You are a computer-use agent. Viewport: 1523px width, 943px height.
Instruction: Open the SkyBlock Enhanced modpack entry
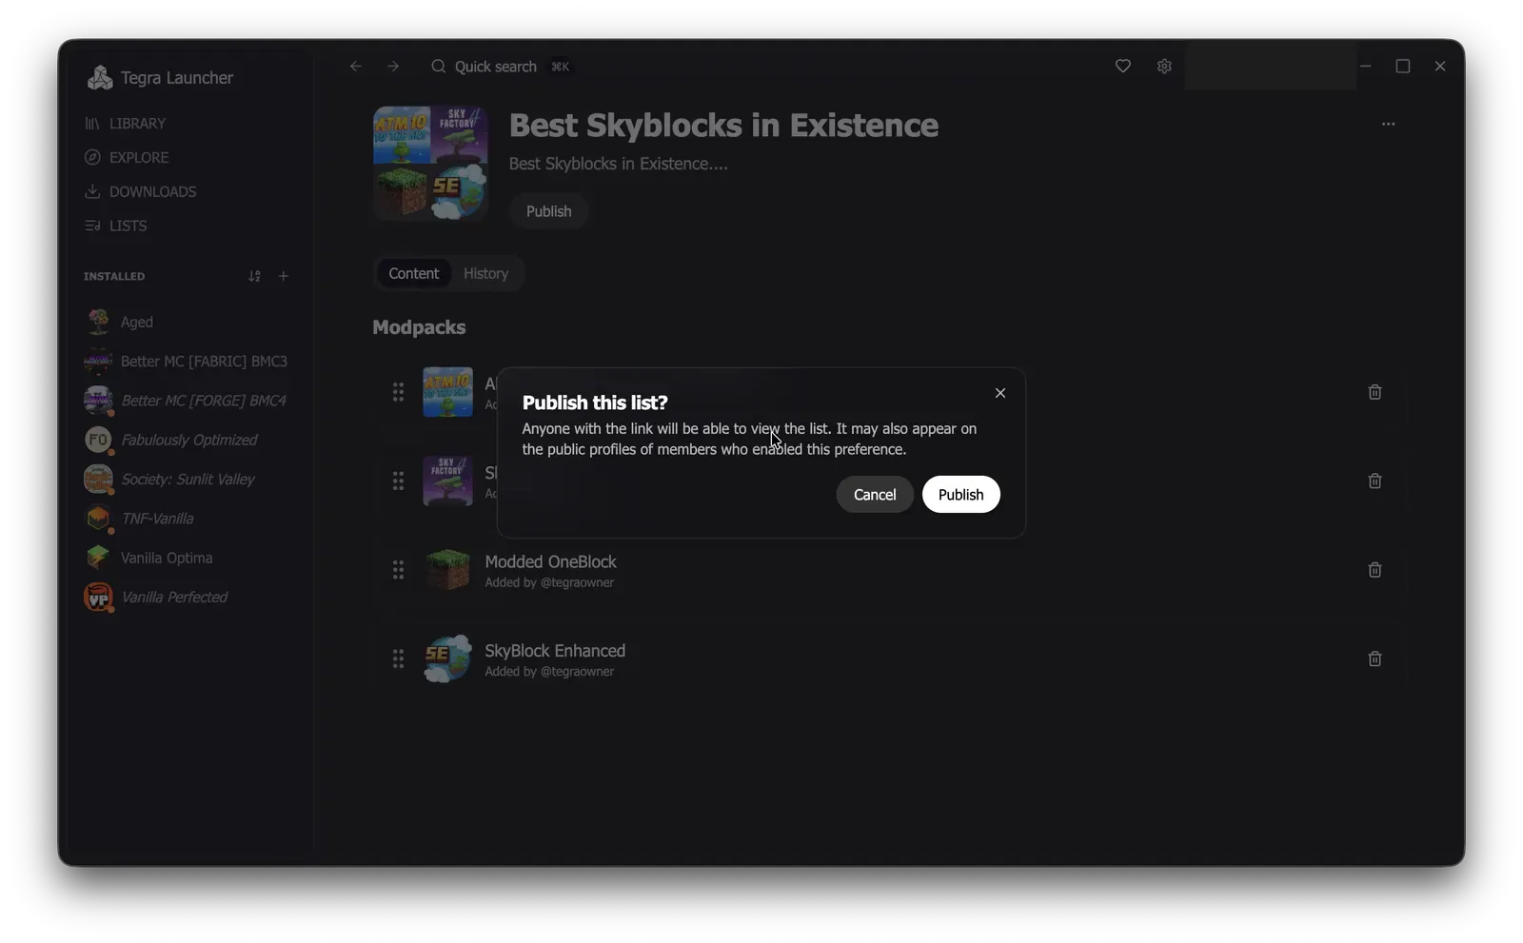(x=555, y=651)
